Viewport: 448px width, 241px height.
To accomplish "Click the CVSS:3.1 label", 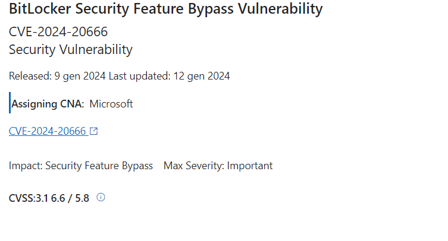I will pyautogui.click(x=29, y=198).
